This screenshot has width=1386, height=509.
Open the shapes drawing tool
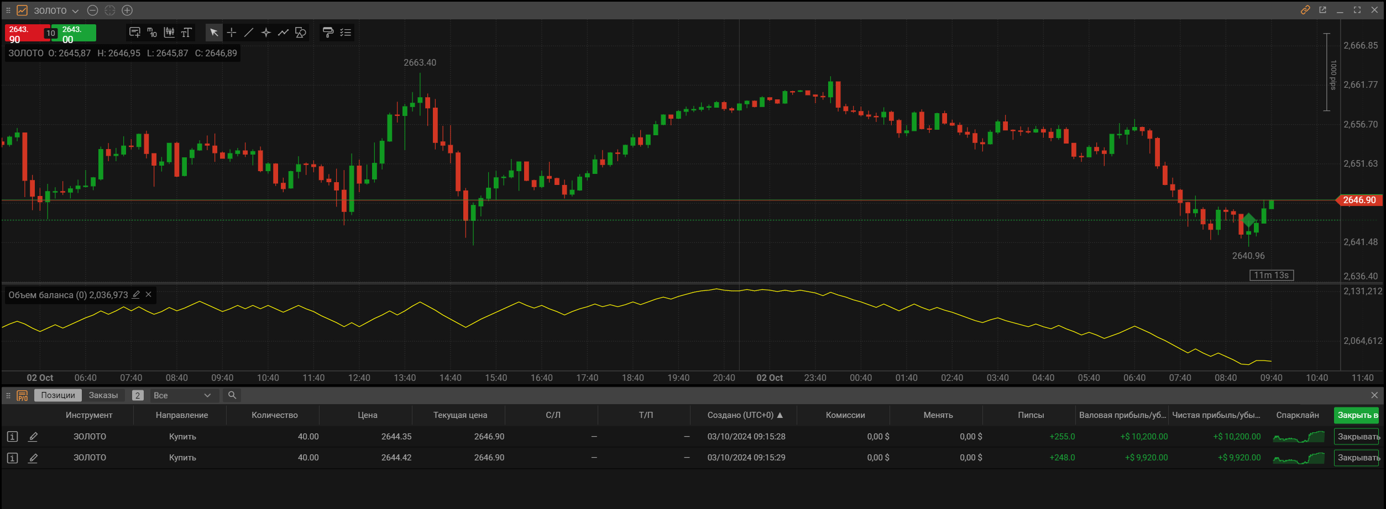pyautogui.click(x=300, y=33)
